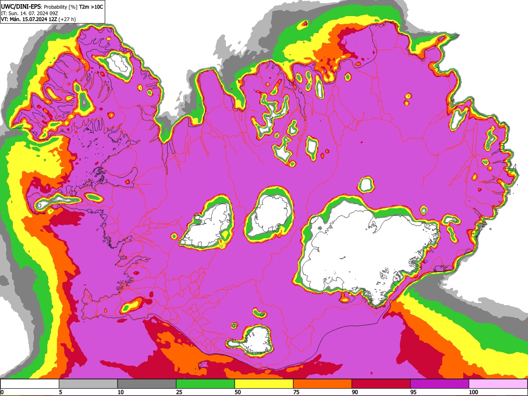This screenshot has width=528, height=396.
Task: Click the legend value '75'
Action: pos(296,392)
